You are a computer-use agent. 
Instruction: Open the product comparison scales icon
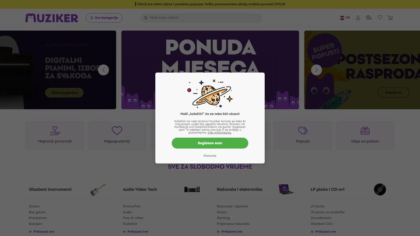(368, 17)
